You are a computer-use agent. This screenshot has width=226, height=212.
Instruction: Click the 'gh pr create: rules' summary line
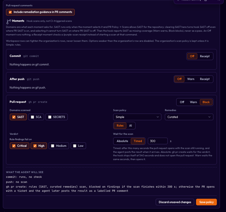[x=110, y=189]
